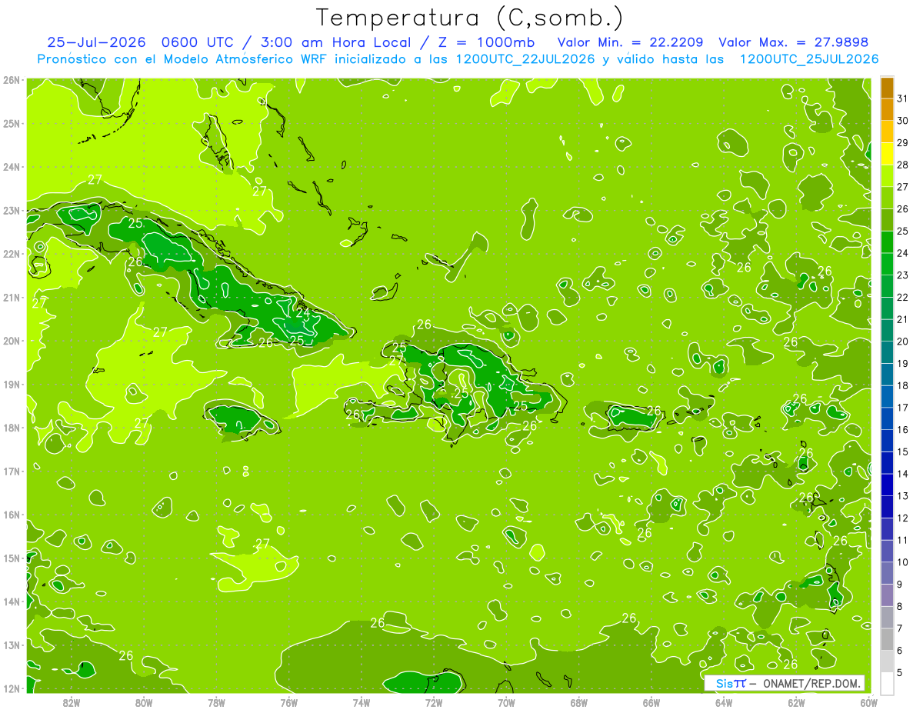
Task: Click the "25N" latitude axis label
Action: click(x=11, y=123)
